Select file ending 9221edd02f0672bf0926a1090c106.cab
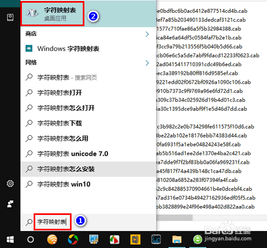Viewport: 267px width, 248px height. pyautogui.click(x=203, y=82)
